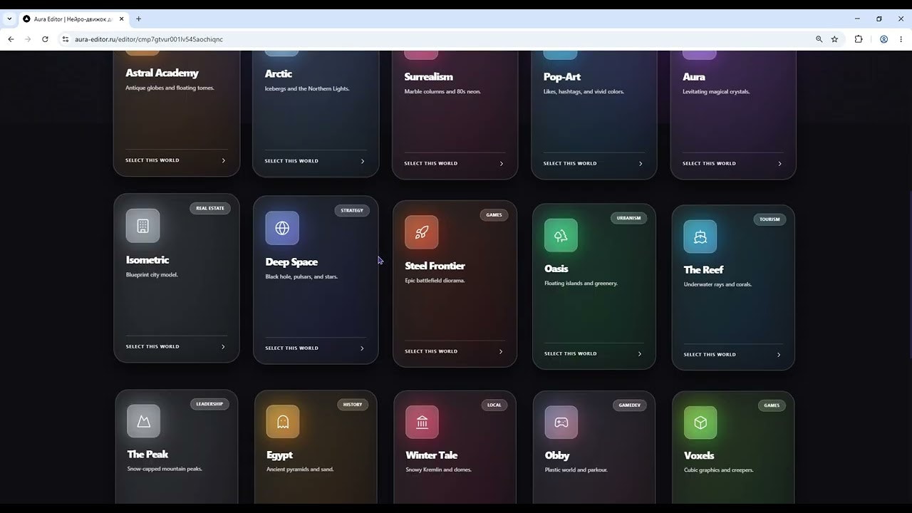
Task: Switch to the Aura Editor browser tab
Action: click(x=73, y=19)
